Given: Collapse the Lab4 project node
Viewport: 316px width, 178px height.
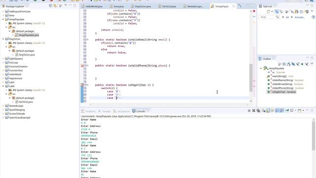Looking at the screenshot, I should point(3,86).
